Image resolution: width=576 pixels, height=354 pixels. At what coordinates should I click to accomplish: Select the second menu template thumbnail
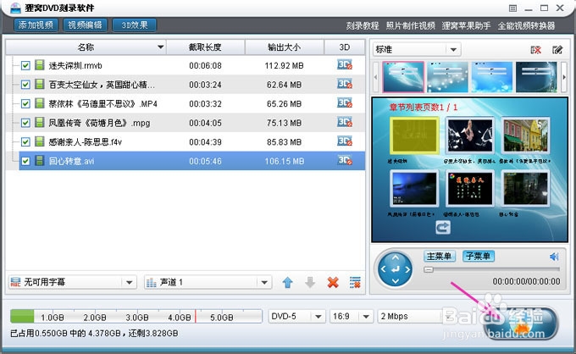(x=447, y=77)
